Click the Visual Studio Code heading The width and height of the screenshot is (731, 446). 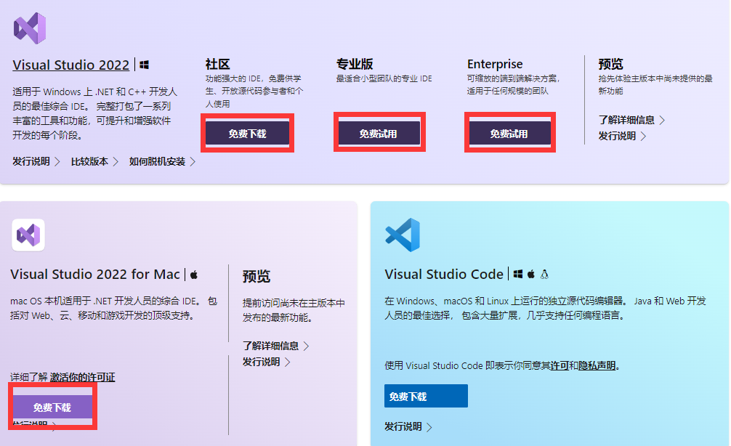coord(444,274)
